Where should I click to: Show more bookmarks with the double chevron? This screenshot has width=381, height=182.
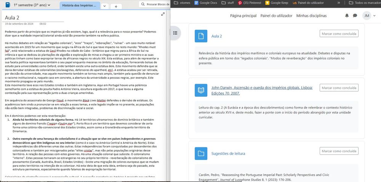(339, 3)
